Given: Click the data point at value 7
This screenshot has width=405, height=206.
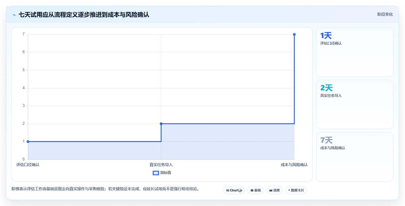Looking at the screenshot, I should [x=294, y=34].
